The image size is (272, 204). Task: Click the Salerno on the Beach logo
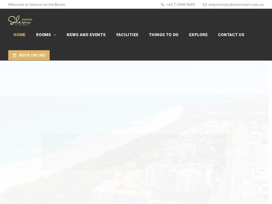pyautogui.click(x=20, y=21)
